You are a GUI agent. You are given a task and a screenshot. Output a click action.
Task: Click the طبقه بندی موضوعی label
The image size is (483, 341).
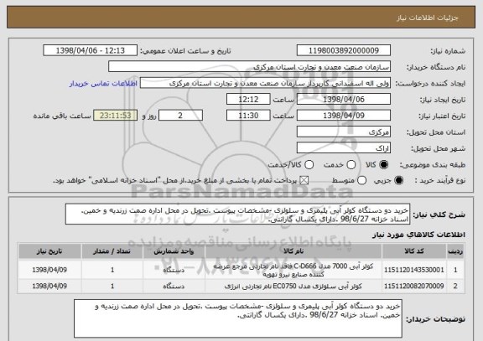[433, 165]
